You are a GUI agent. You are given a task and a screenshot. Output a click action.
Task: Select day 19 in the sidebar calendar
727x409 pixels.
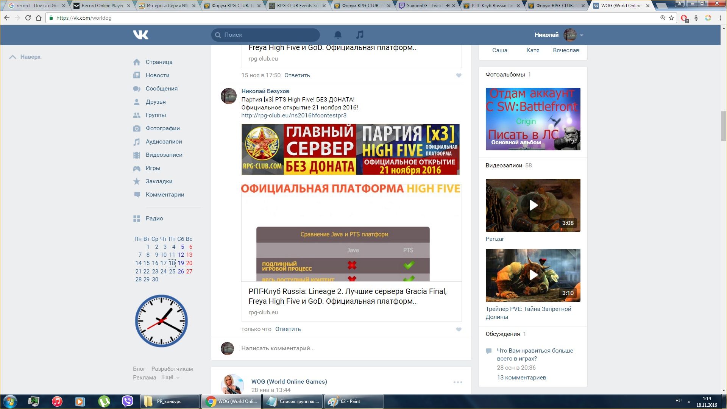point(181,263)
